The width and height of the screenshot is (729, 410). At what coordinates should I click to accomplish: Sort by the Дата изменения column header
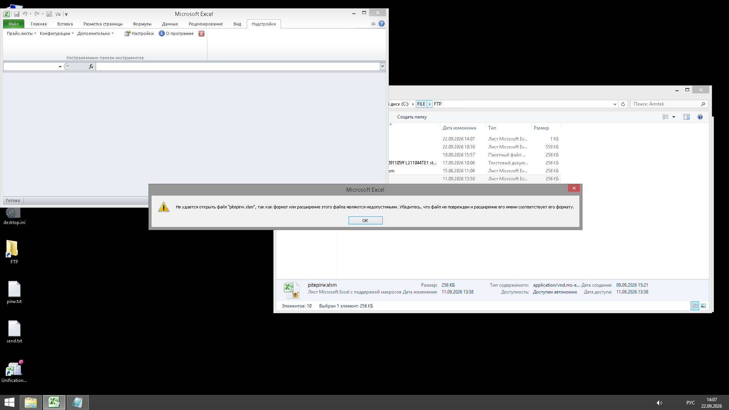click(459, 128)
